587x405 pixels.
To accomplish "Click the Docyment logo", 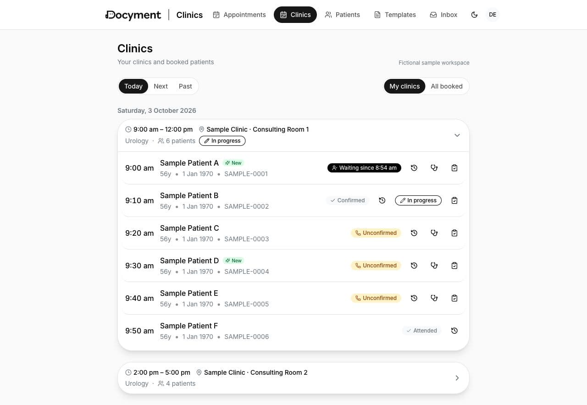I will tap(133, 15).
